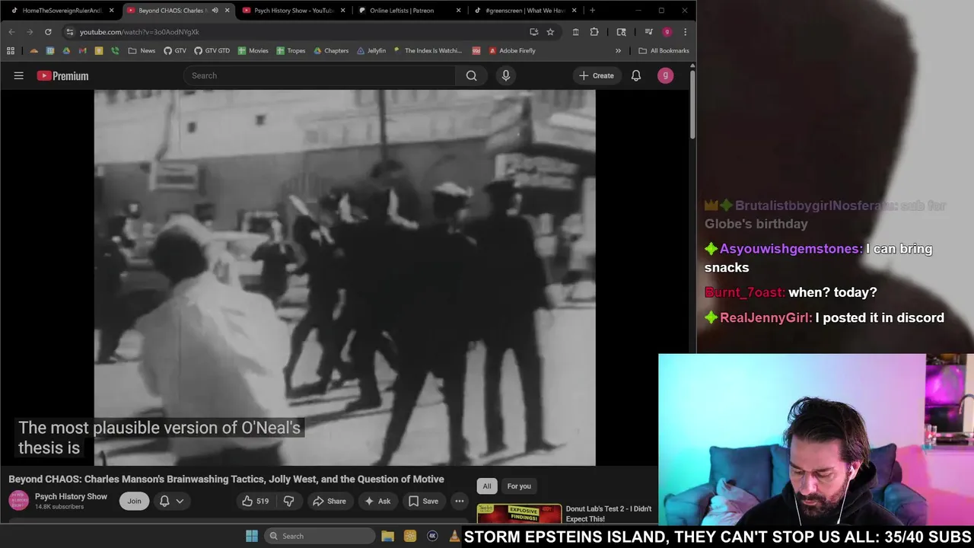Open the Psych History Show channel name link
The height and width of the screenshot is (548, 974).
pyautogui.click(x=71, y=496)
